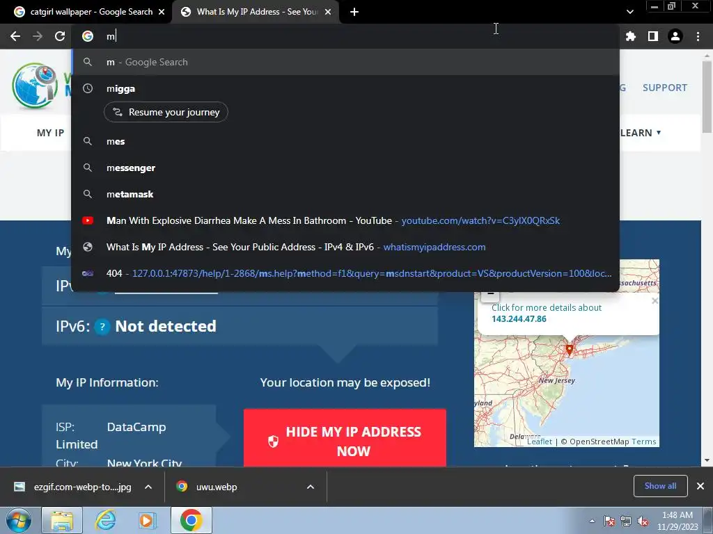Click the YouTube icon in suggestions
Viewport: 713px width, 534px height.
coord(88,220)
